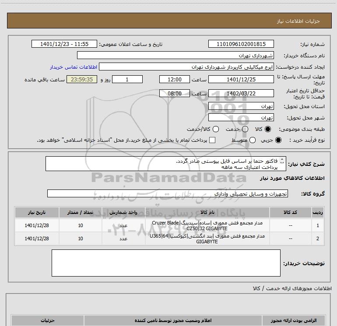Select the کالا/خدمت radio button
Screen dimensions: 337x326
coord(216,129)
